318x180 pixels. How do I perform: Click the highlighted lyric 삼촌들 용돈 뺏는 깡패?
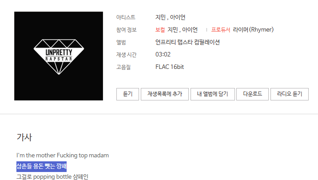[42, 166]
